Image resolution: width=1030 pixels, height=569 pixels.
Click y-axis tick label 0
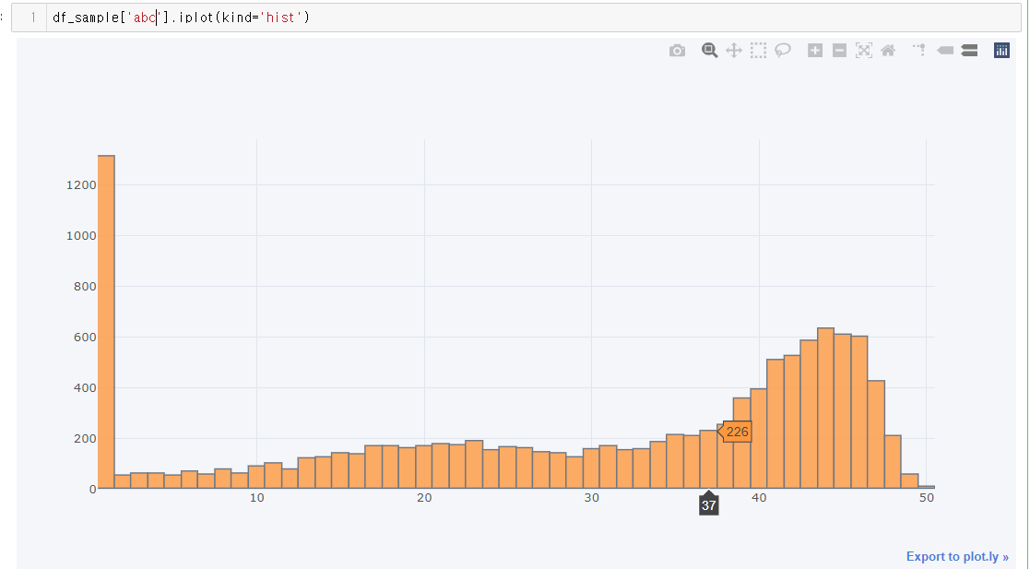coord(92,490)
